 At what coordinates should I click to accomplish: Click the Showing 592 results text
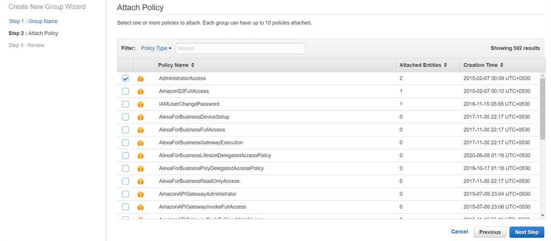(515, 48)
